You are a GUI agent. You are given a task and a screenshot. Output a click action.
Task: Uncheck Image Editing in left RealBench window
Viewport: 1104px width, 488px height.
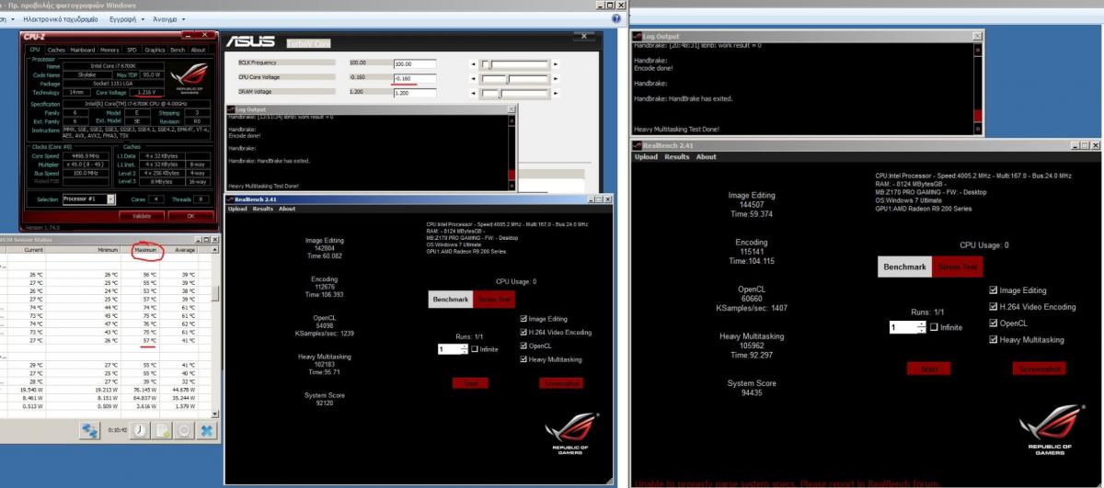(523, 318)
